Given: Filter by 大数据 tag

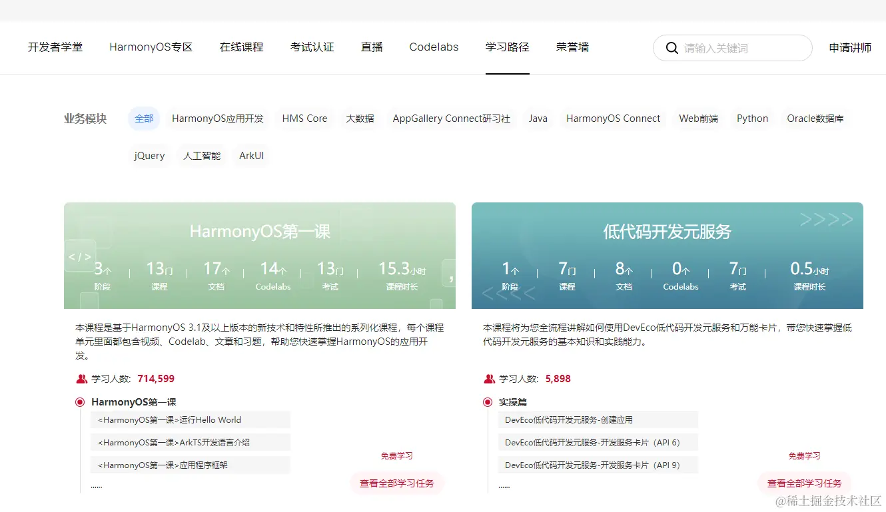Looking at the screenshot, I should click(x=360, y=119).
